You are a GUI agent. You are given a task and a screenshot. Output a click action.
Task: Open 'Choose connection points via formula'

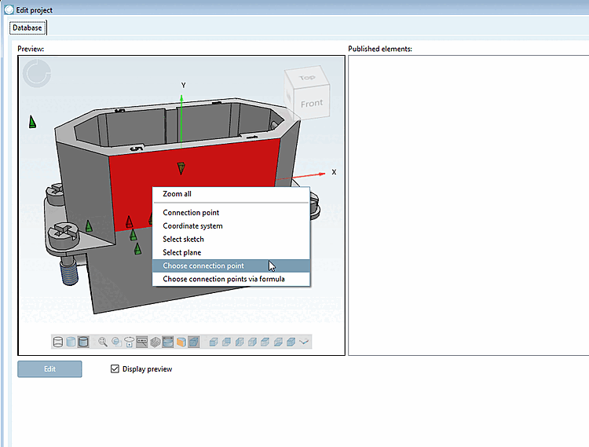pyautogui.click(x=223, y=279)
